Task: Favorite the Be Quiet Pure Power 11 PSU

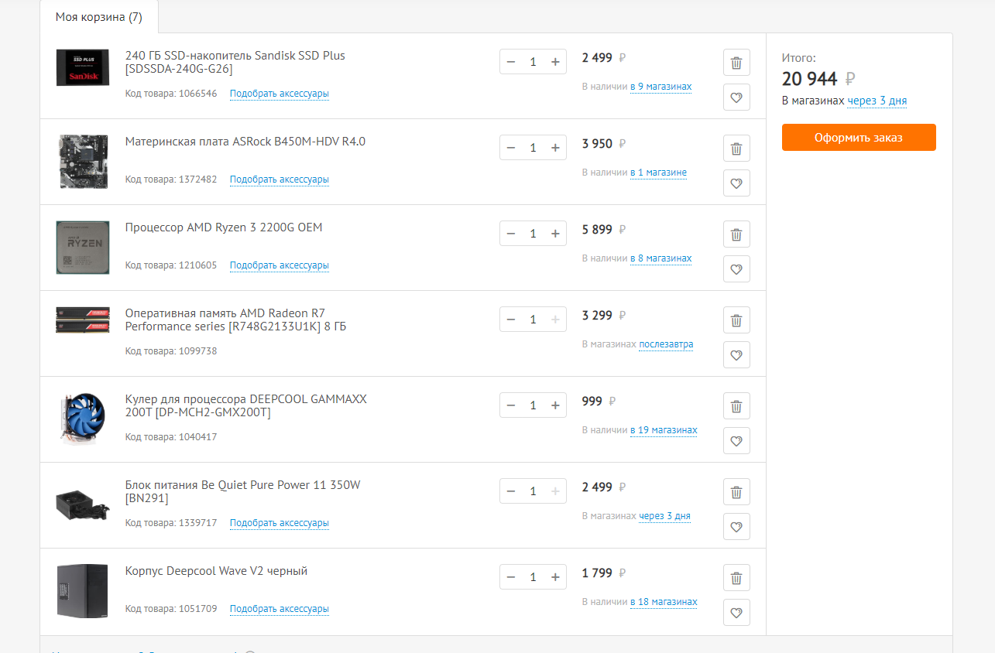Action: 736,527
